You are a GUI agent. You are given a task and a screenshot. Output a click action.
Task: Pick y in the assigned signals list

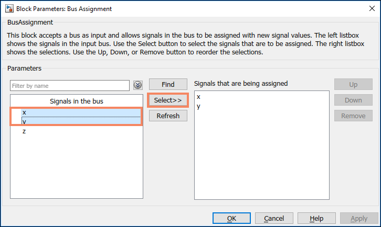[x=199, y=107]
